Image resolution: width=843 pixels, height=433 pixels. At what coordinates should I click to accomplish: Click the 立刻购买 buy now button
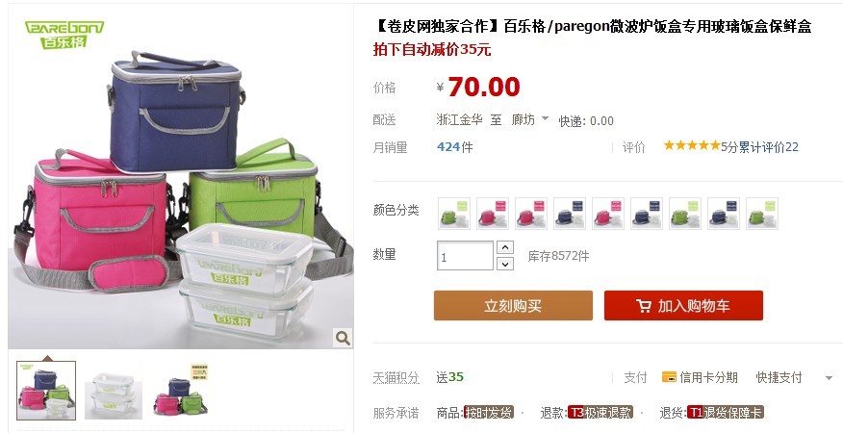513,306
